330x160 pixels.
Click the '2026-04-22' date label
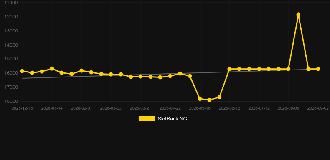pos(170,108)
